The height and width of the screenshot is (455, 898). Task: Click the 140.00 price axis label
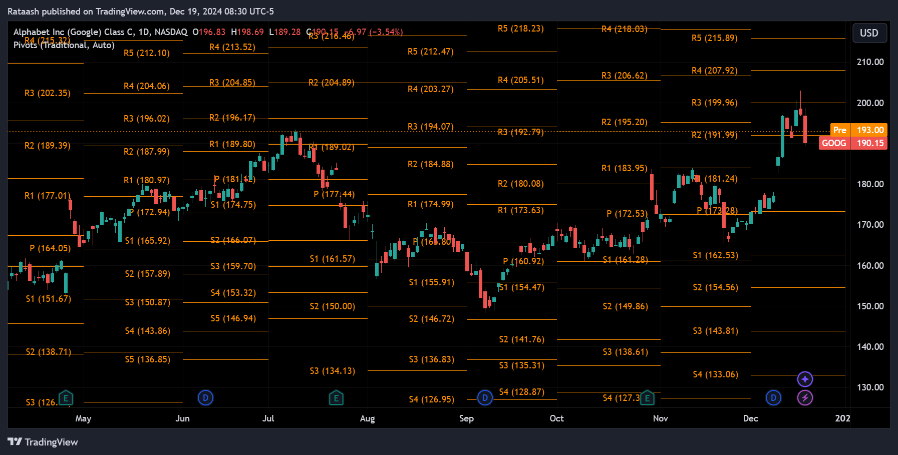pos(870,347)
